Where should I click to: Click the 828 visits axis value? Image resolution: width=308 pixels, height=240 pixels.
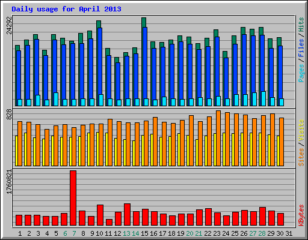click(x=9, y=115)
